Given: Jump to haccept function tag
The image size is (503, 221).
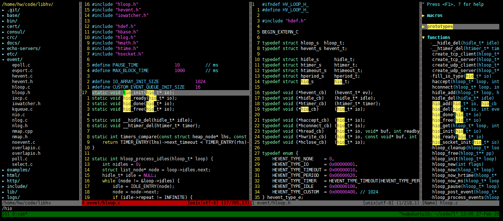Looking at the screenshot, I should (466, 82).
